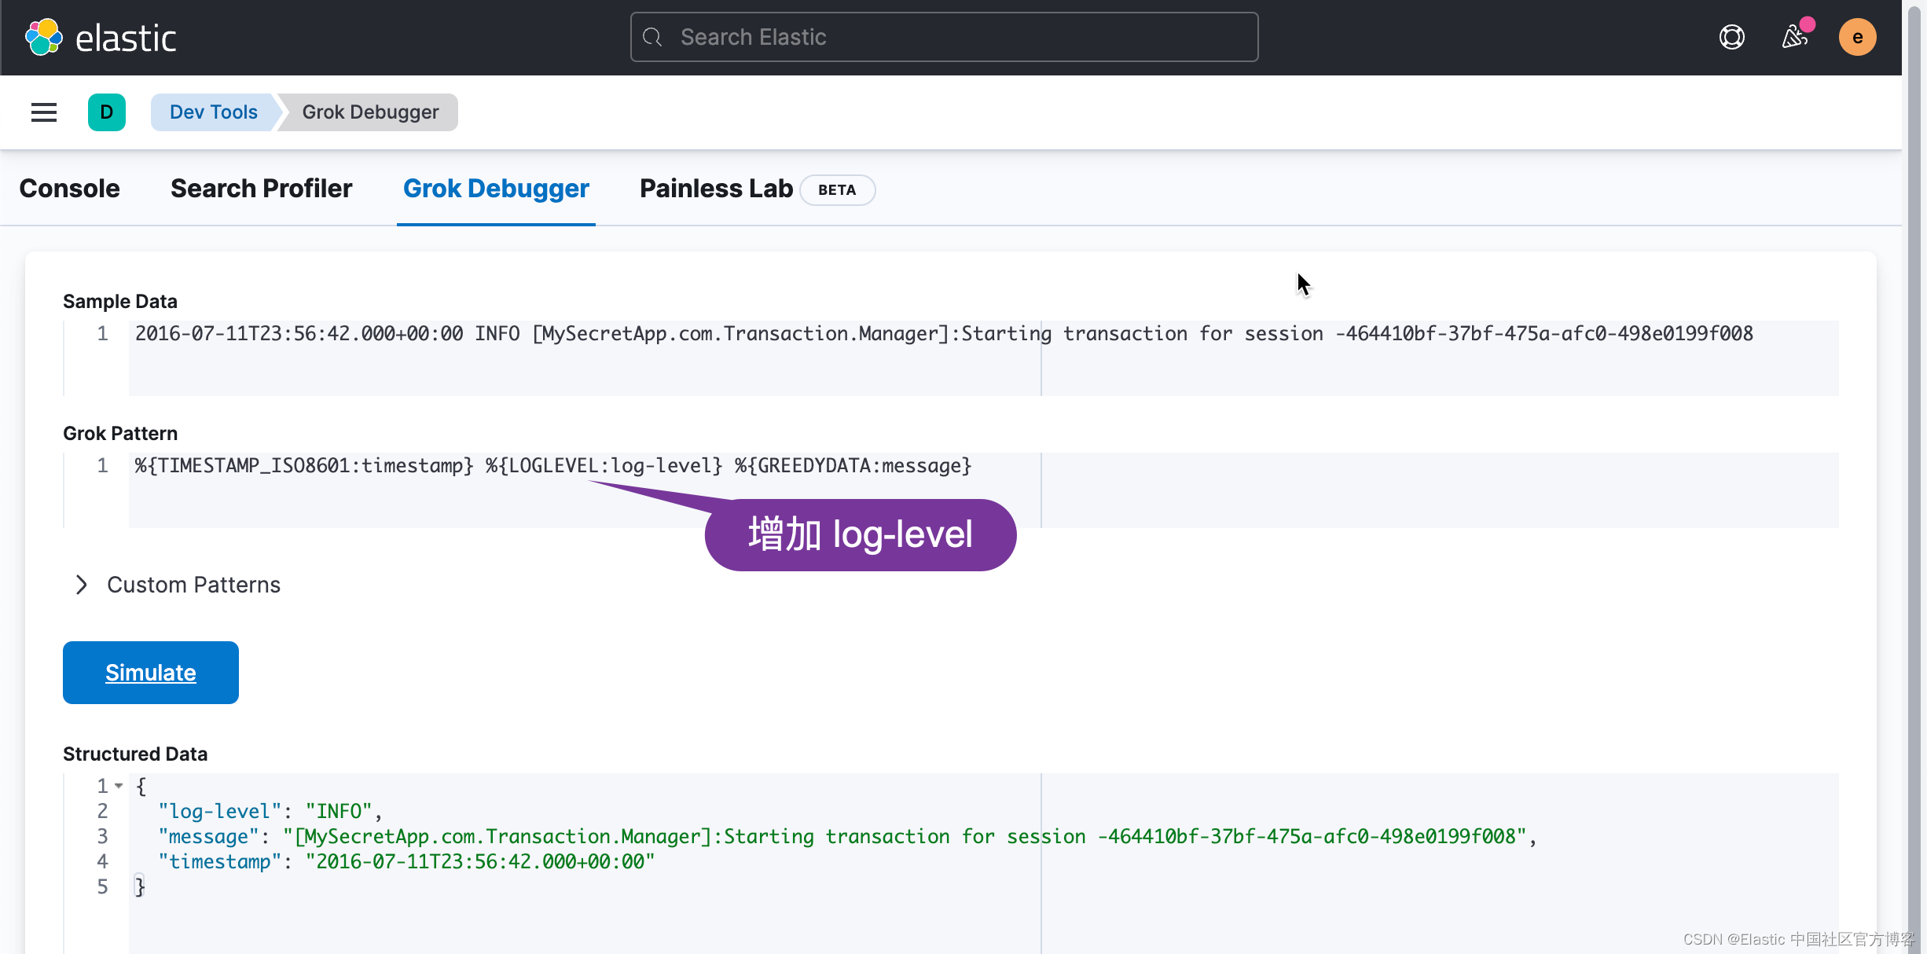Open the orange user avatar menu
This screenshot has height=954, width=1927.
(1857, 37)
